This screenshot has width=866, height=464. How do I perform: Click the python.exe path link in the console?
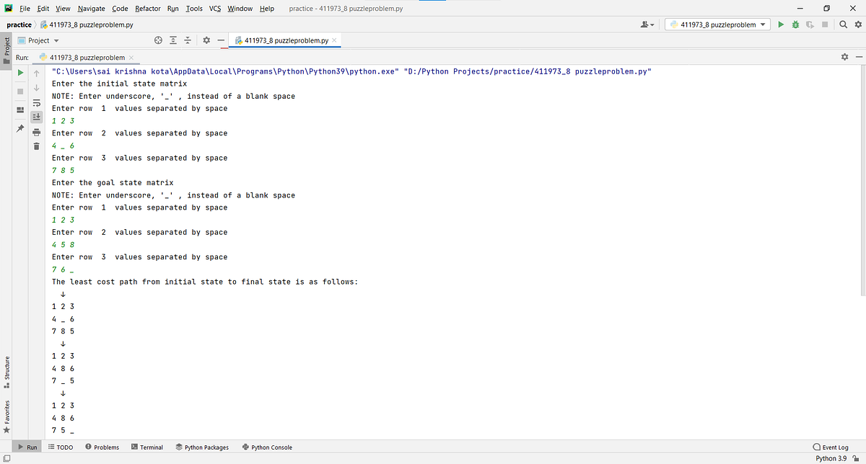(x=226, y=72)
